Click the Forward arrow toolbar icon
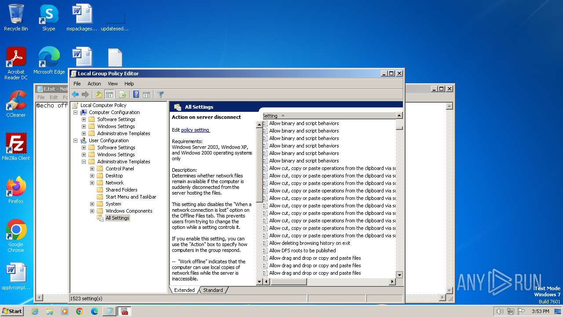563x317 pixels. point(85,95)
